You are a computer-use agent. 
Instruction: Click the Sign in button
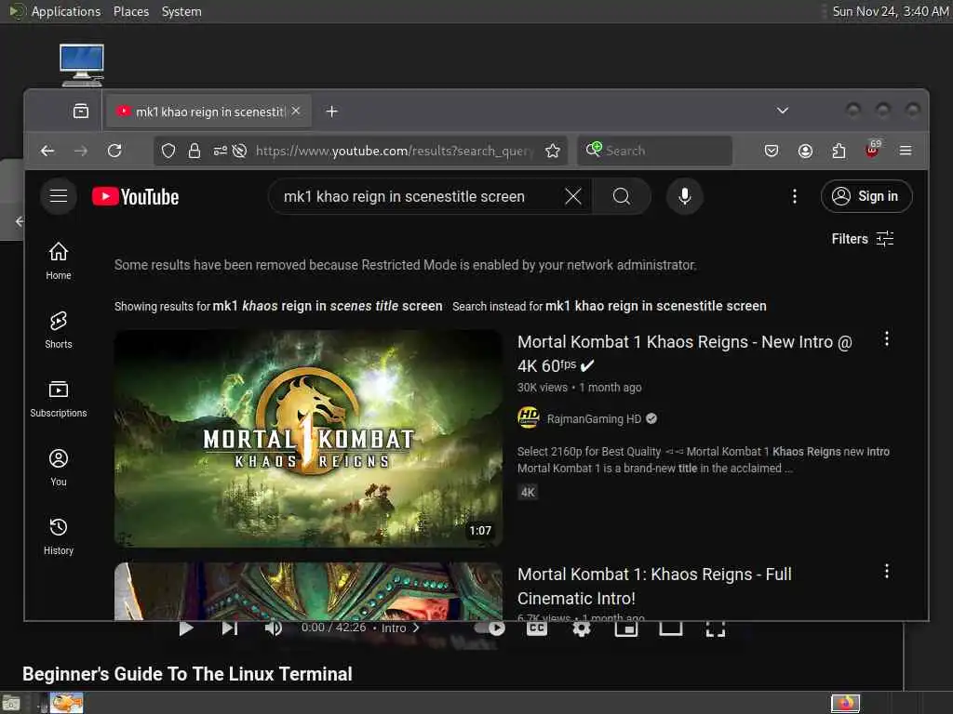click(x=866, y=196)
